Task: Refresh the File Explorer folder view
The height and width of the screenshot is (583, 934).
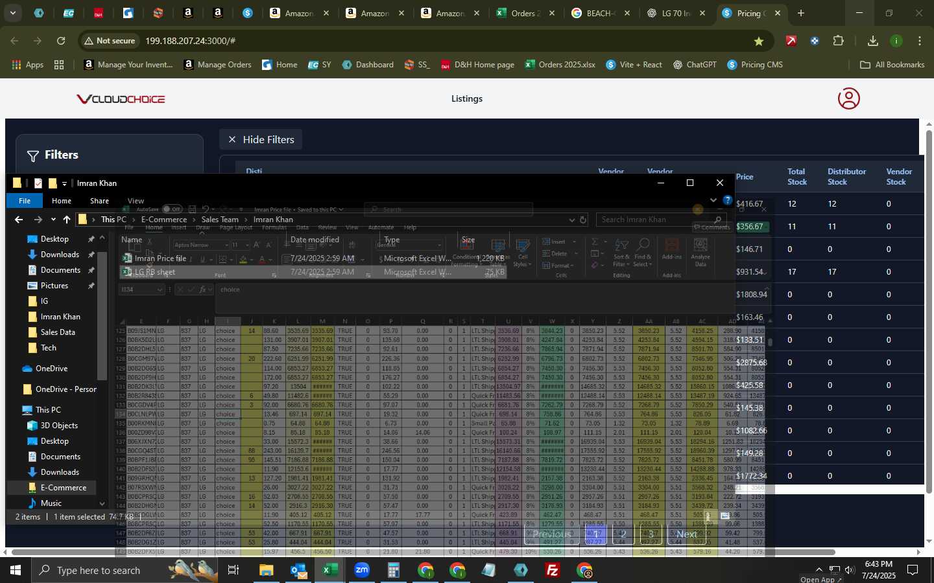Action: click(583, 220)
